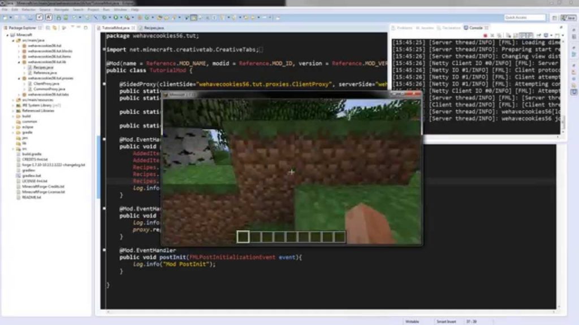579x325 pixels.
Task: Open the Refactor menu
Action: click(x=28, y=10)
